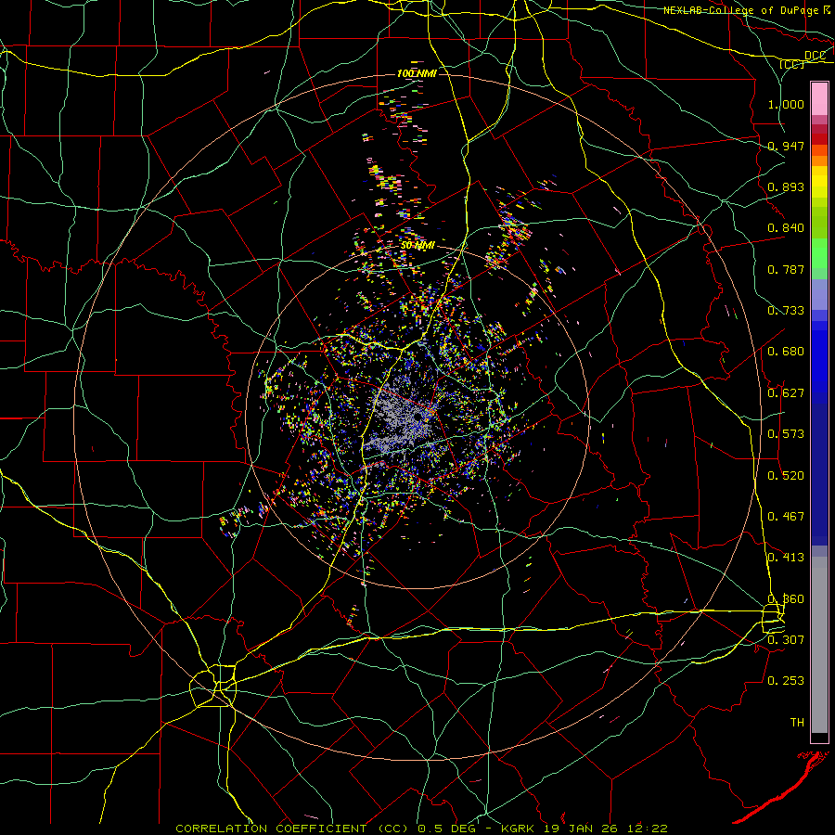Click the TH threshold label
835x835 pixels.
point(797,723)
